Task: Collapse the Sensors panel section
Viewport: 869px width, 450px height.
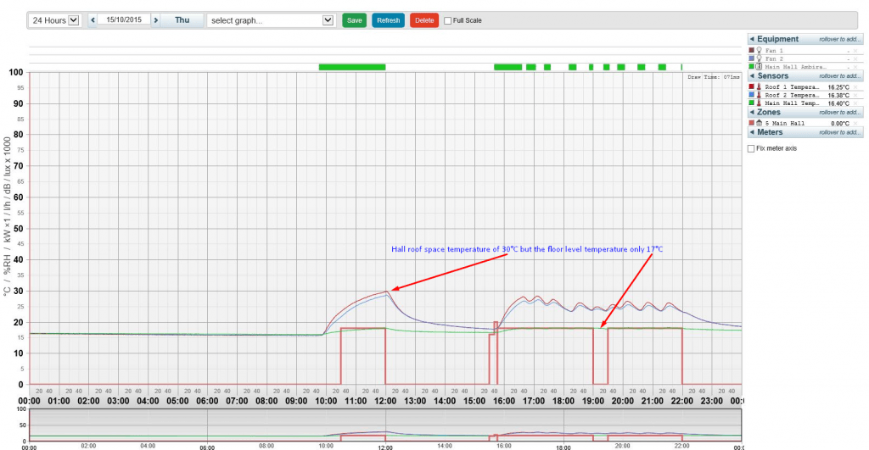Action: pyautogui.click(x=752, y=76)
